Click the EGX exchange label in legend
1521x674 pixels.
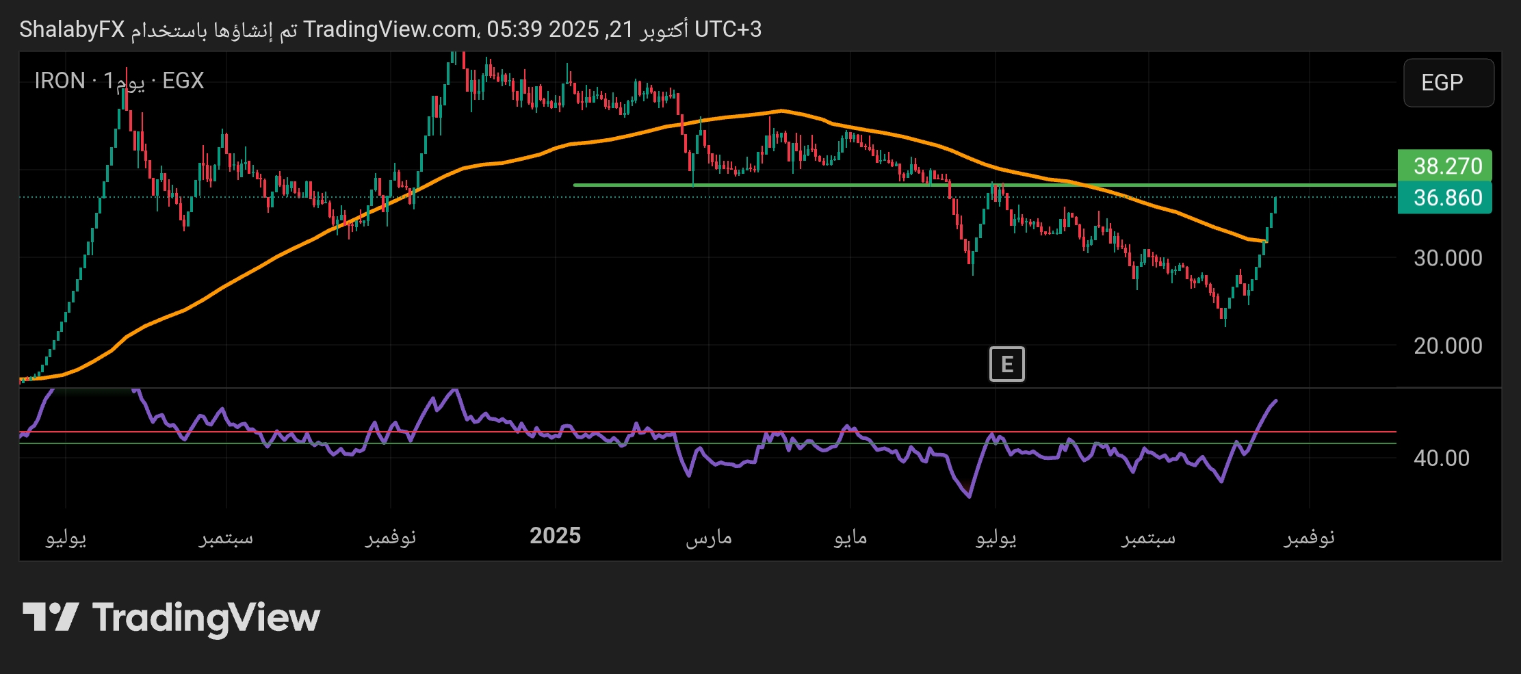pyautogui.click(x=183, y=81)
